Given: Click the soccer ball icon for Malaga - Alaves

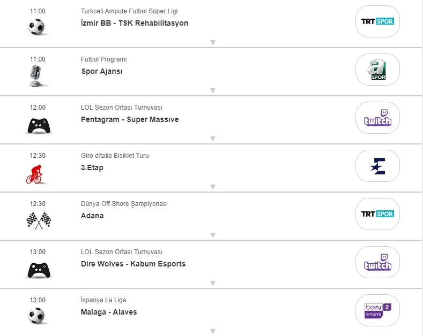Looking at the screenshot, I should 36,316.
